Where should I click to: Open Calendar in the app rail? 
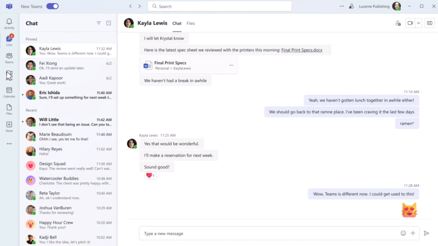(9, 92)
